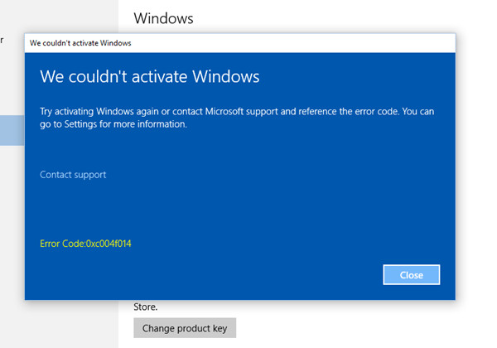497x348 pixels.
Task: Select the highlighted sidebar item in Settings
Action: [x=12, y=130]
